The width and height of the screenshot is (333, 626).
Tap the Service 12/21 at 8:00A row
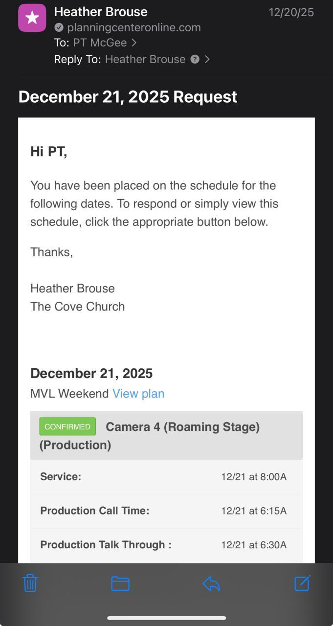pos(166,477)
